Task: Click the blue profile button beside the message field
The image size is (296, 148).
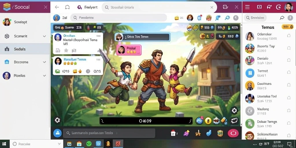Action: [58, 133]
